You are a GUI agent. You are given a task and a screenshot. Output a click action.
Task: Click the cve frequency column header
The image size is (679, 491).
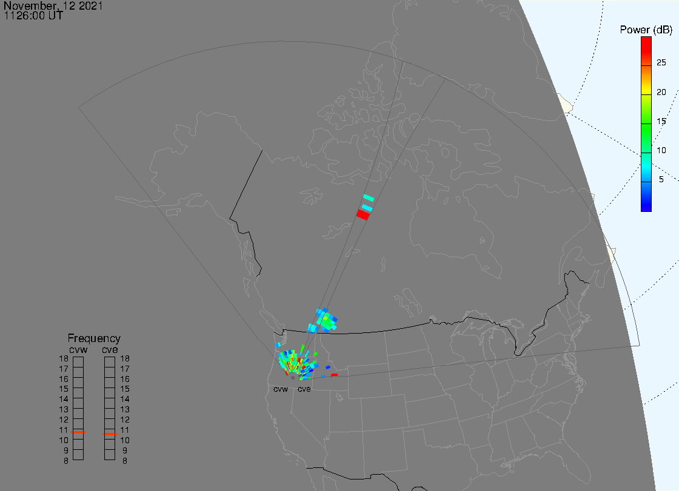(x=110, y=349)
